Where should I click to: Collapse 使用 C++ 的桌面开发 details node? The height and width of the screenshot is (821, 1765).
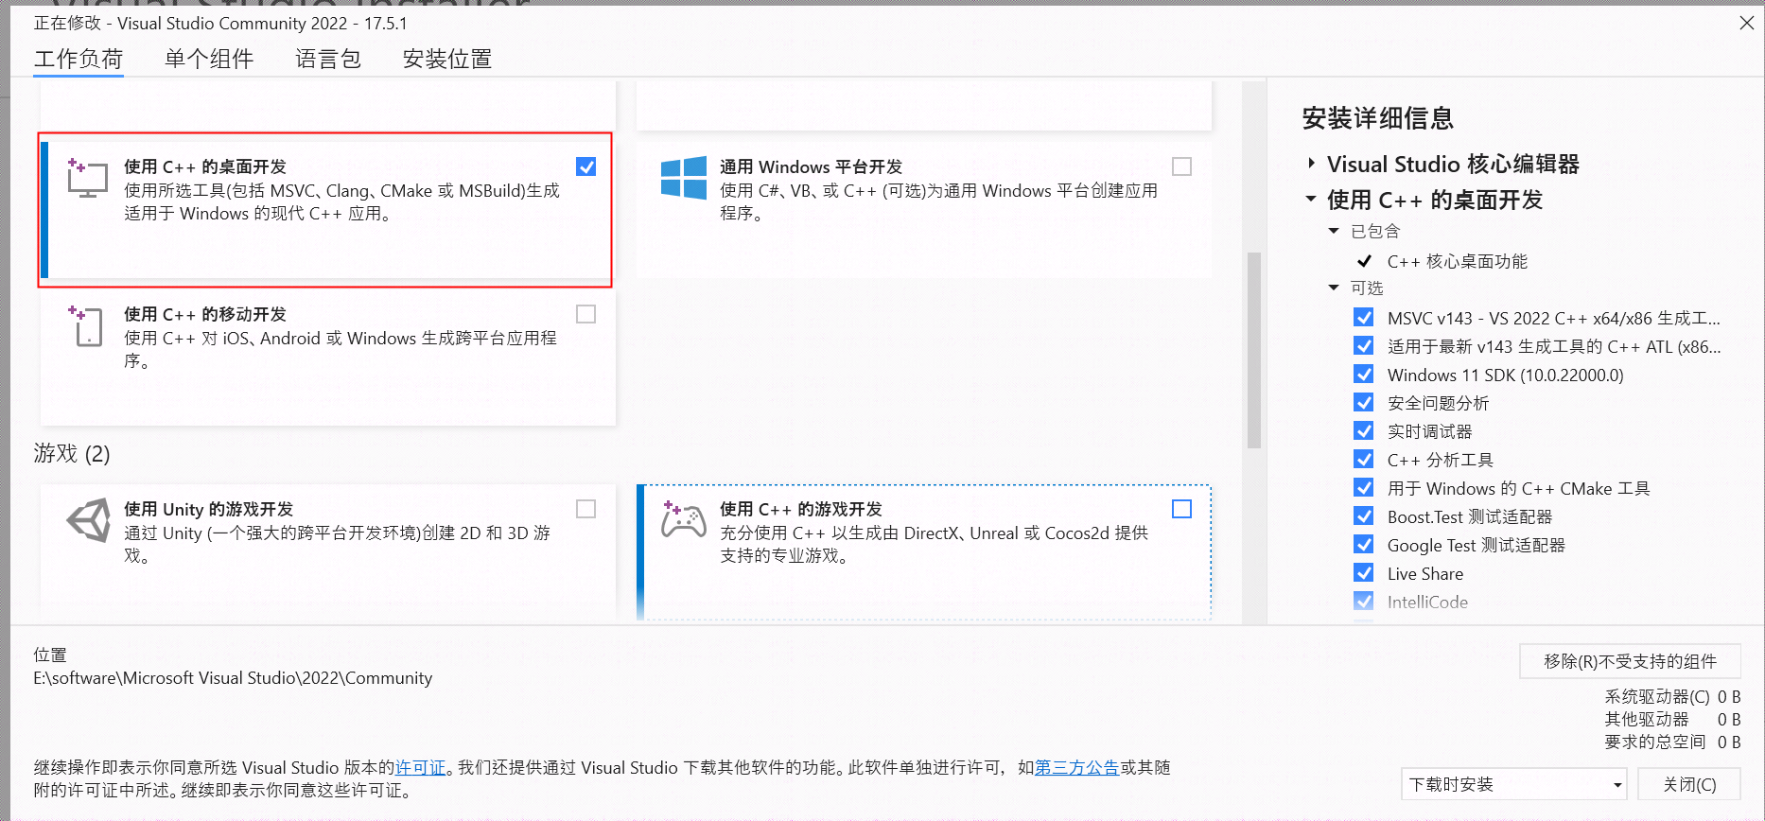click(1311, 199)
